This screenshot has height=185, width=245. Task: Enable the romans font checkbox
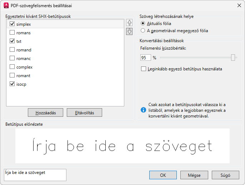[12, 32]
